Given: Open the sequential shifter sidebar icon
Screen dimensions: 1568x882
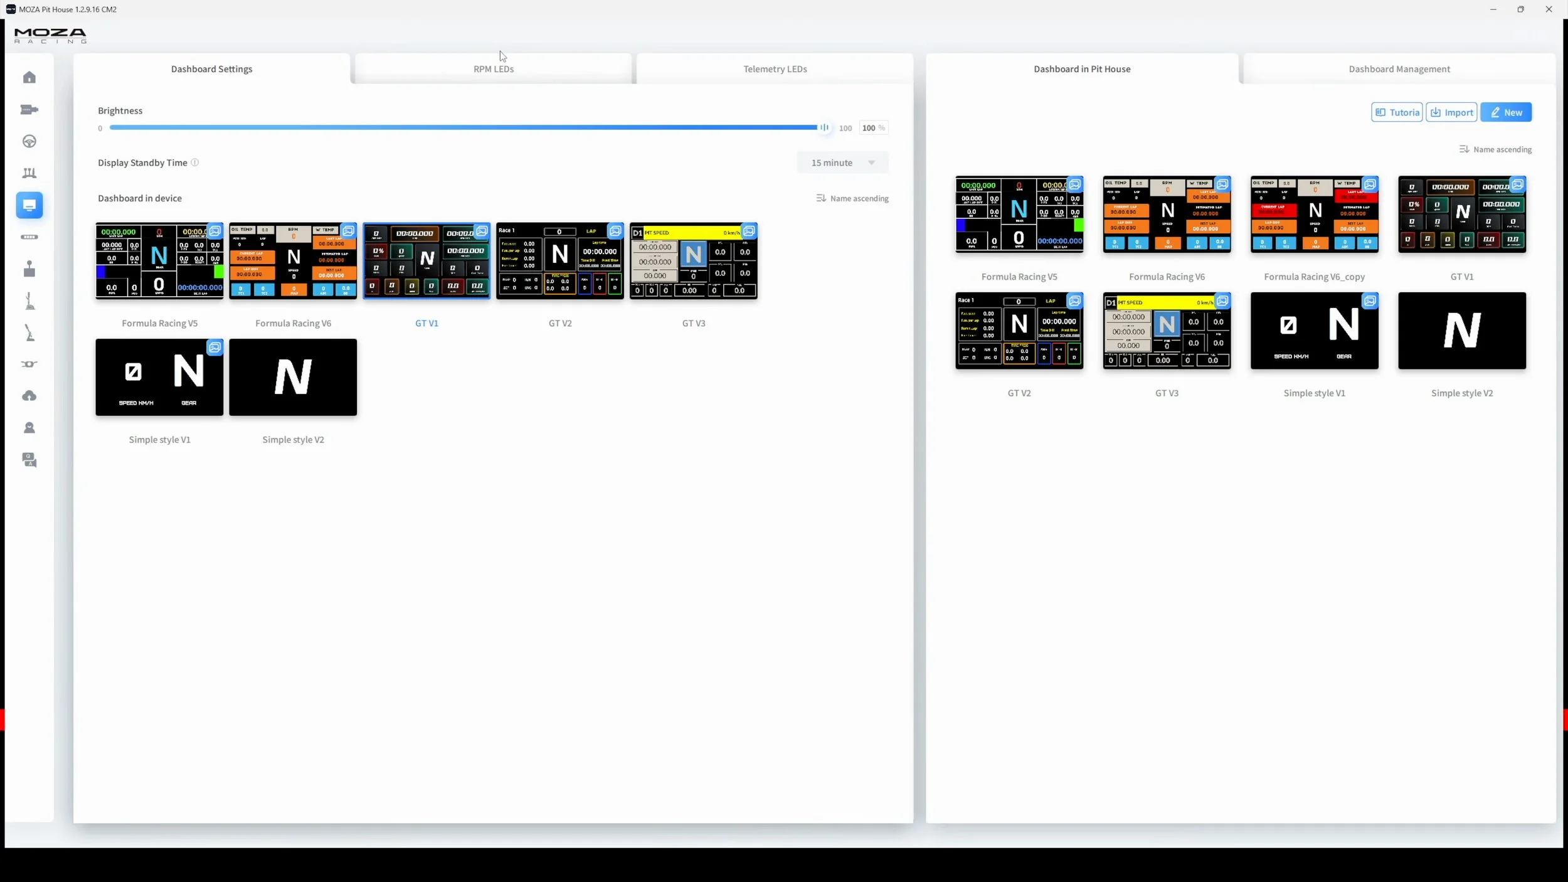Looking at the screenshot, I should pyautogui.click(x=29, y=301).
